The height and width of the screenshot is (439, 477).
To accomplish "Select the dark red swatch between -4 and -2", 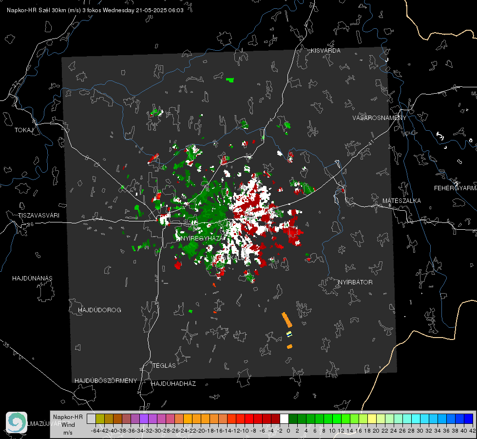I will [275, 419].
